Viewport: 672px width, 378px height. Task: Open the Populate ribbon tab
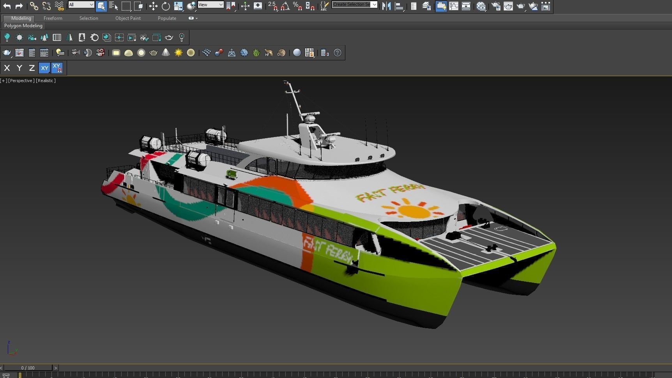[167, 18]
